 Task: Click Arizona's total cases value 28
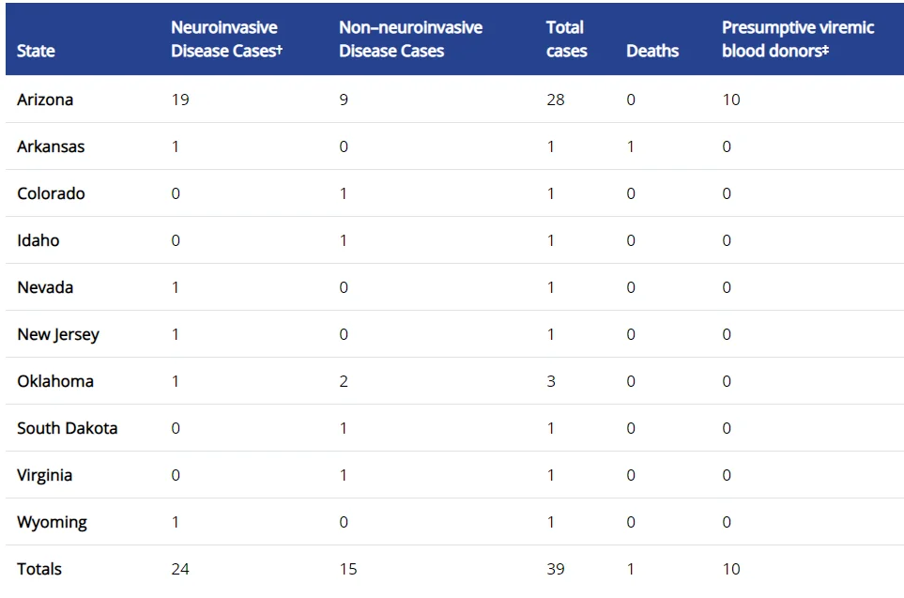[555, 100]
